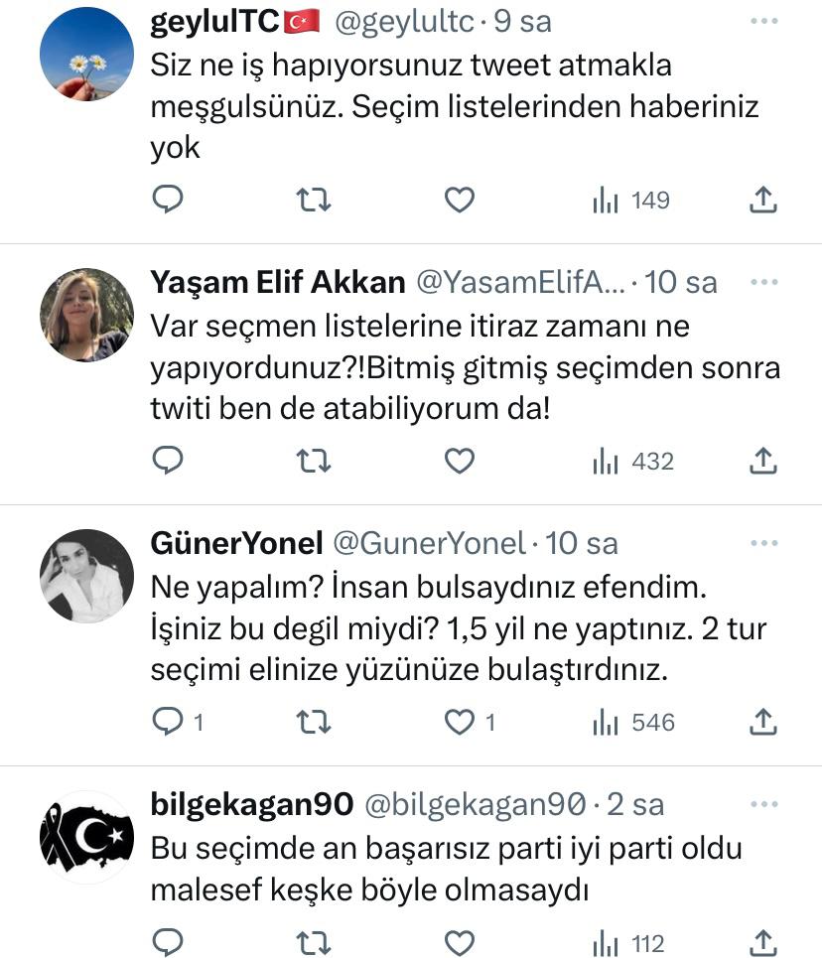The height and width of the screenshot is (958, 822).
Task: Like geylulTC's tweet
Action: coord(459,201)
